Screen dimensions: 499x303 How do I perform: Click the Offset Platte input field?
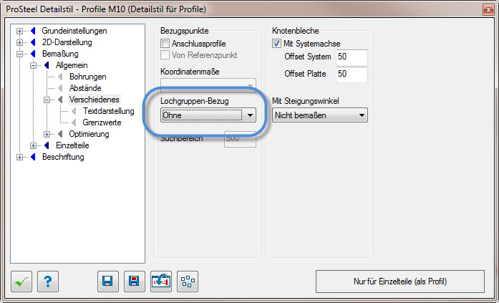[352, 74]
